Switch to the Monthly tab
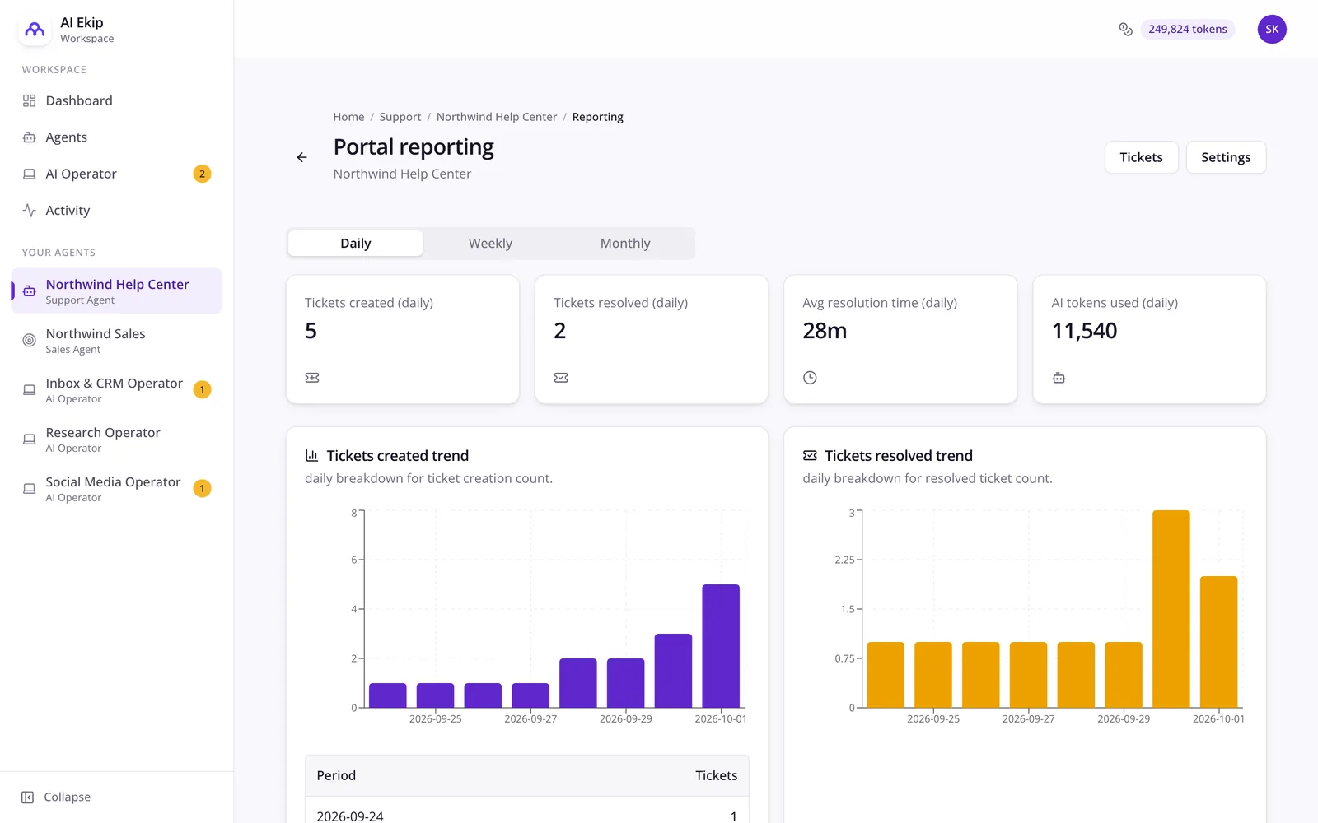The image size is (1318, 823). (625, 244)
